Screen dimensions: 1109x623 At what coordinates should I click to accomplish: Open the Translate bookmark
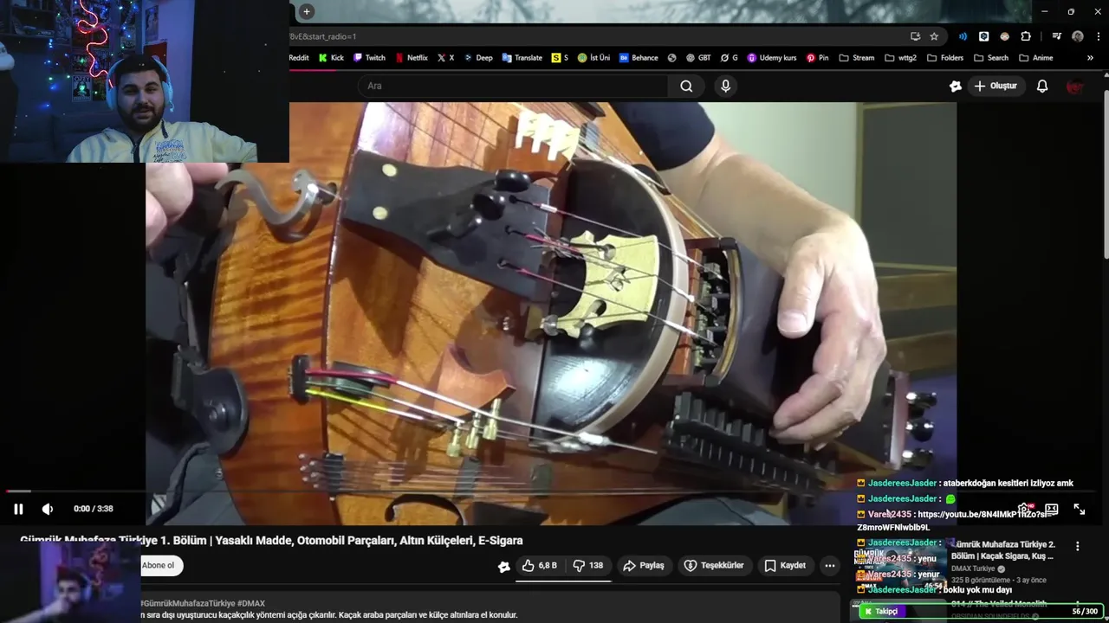coord(522,58)
